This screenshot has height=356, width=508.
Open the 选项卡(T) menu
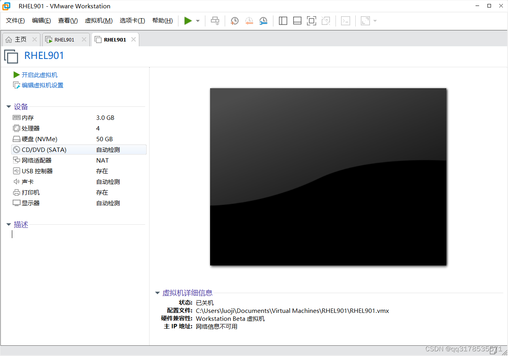[x=133, y=21]
